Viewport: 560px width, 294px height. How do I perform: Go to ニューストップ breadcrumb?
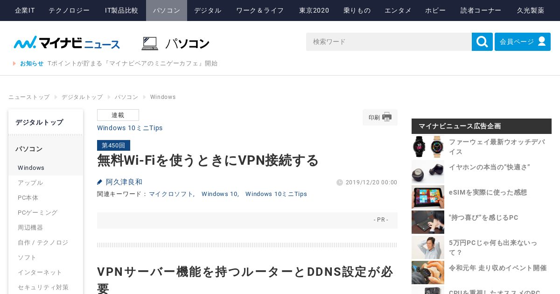click(29, 97)
